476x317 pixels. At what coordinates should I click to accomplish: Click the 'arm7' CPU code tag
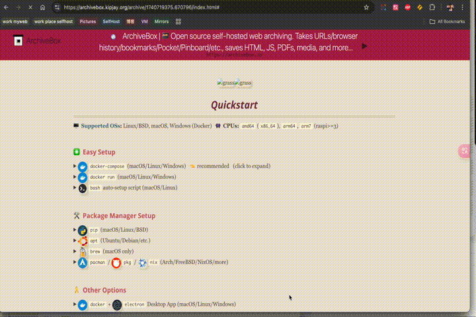(x=306, y=126)
